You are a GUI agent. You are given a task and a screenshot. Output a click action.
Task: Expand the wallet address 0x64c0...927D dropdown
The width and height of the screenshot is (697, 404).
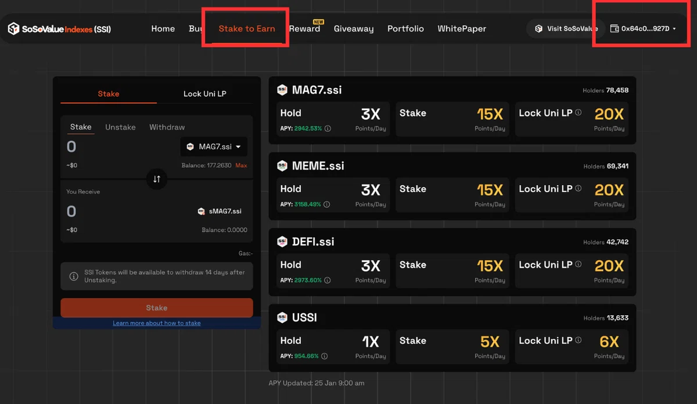644,28
